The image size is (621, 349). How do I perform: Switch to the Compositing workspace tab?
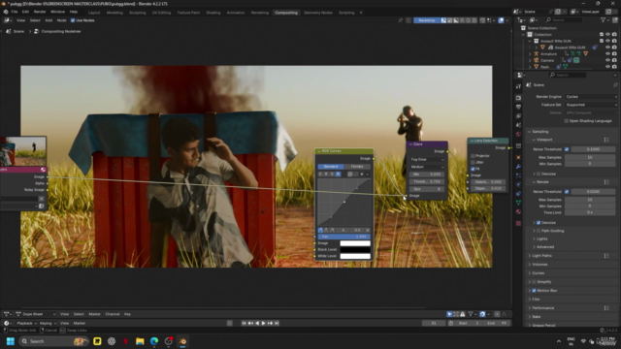pos(286,13)
